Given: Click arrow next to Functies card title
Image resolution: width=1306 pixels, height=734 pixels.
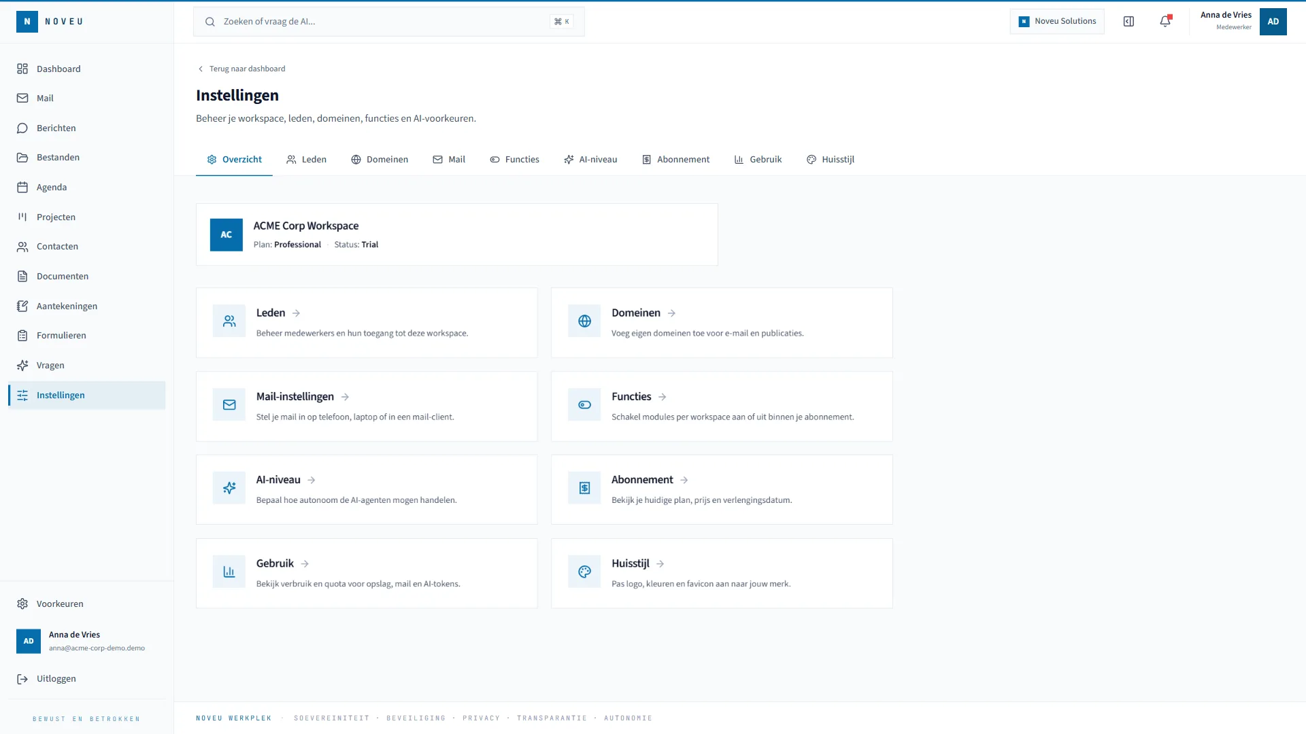Looking at the screenshot, I should (662, 397).
